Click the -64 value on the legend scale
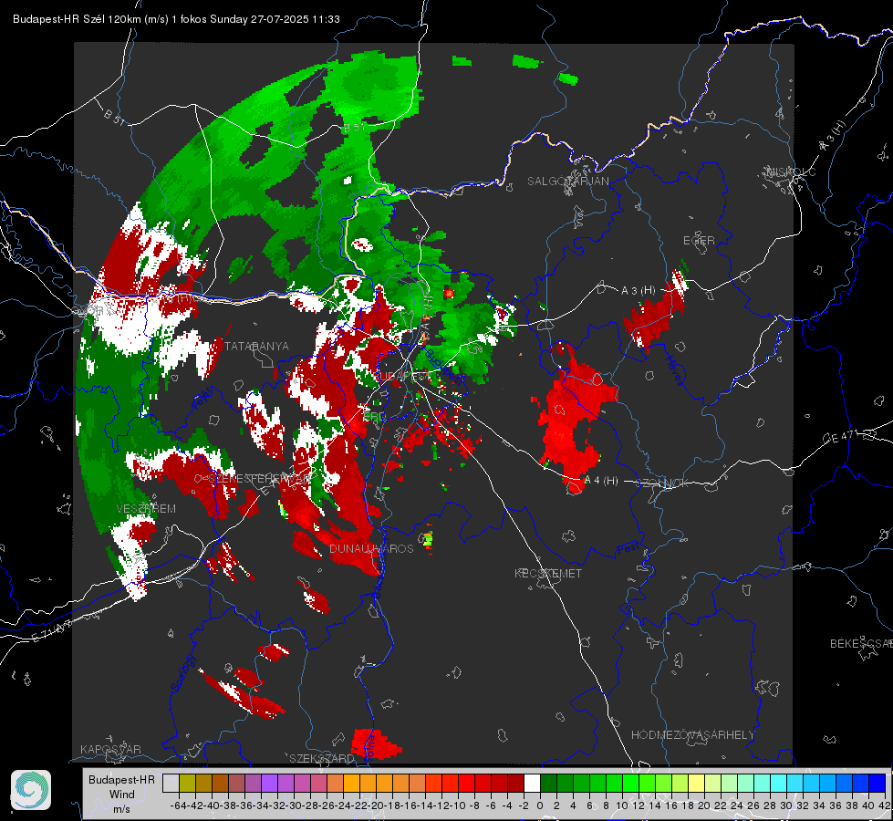Image resolution: width=893 pixels, height=821 pixels. pos(179,805)
